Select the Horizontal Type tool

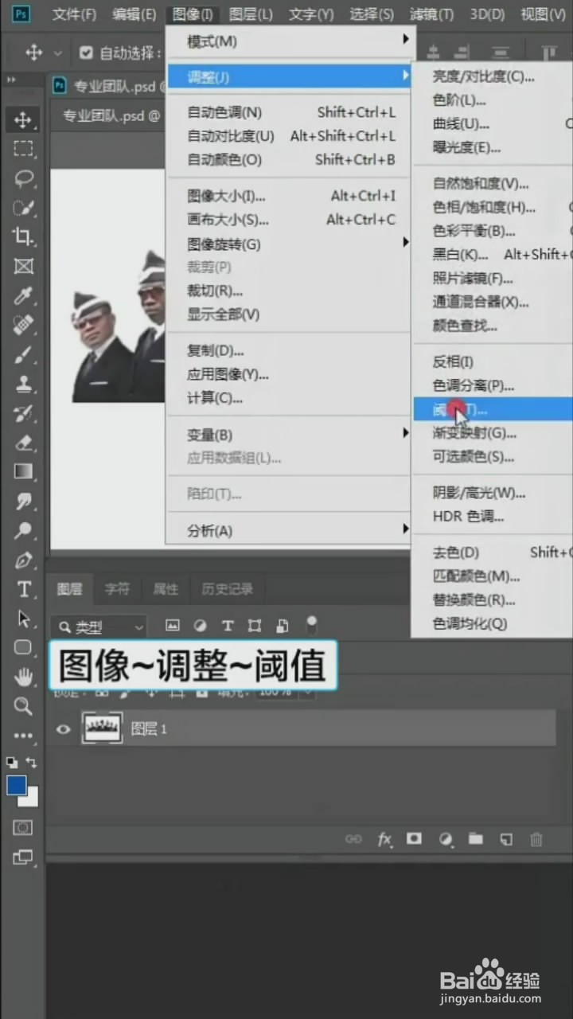coord(23,589)
